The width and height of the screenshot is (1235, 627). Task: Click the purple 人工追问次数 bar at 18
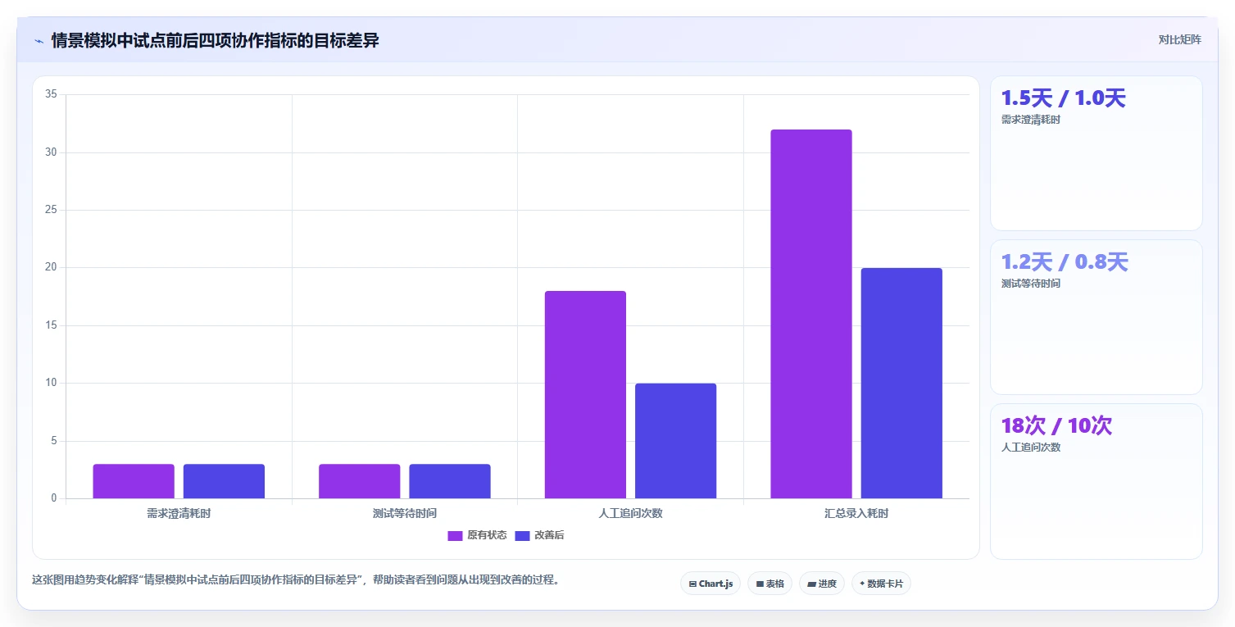(585, 394)
